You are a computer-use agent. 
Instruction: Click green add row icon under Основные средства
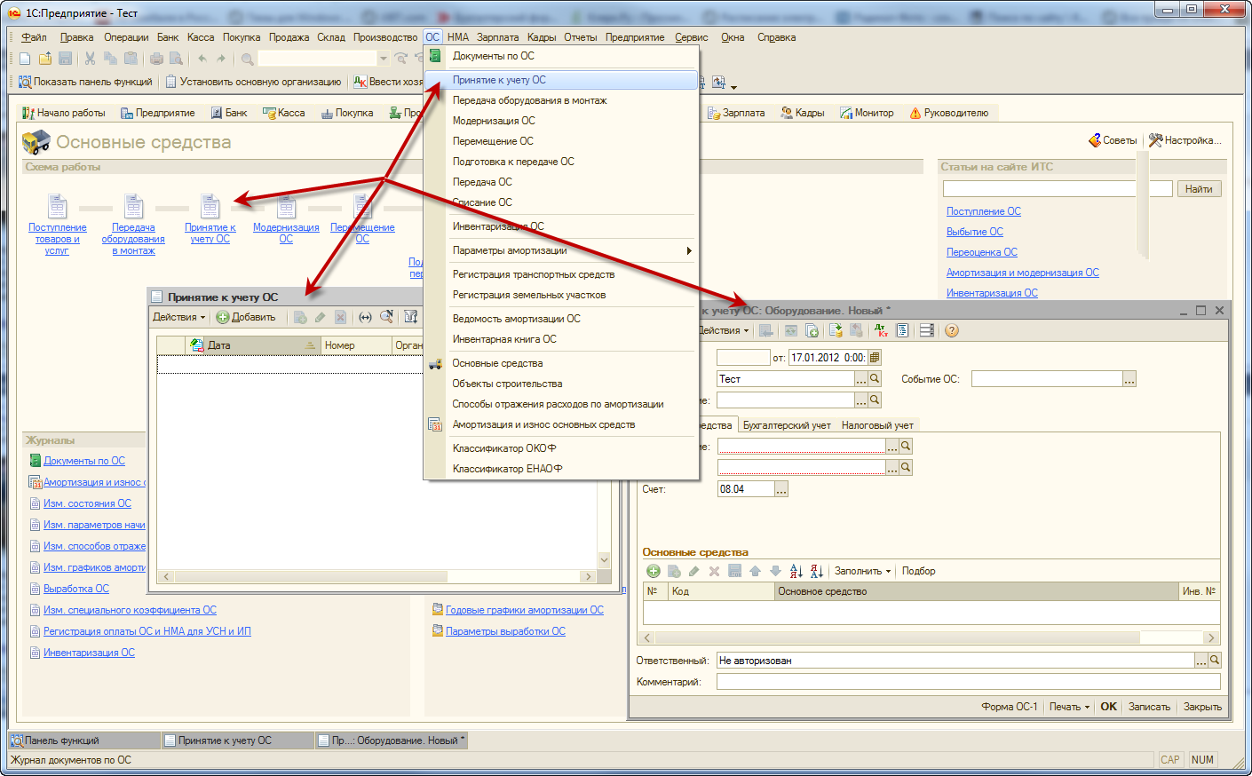pos(654,571)
